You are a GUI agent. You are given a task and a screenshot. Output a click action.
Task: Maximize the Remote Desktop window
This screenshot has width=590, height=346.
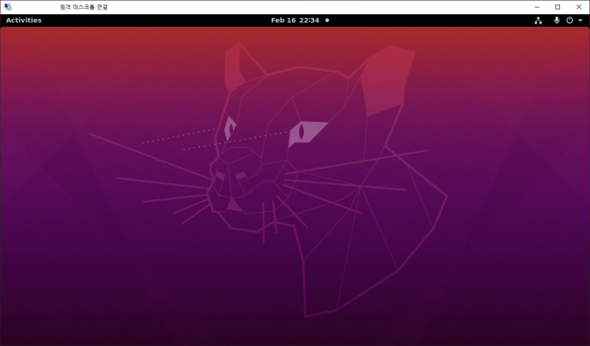coord(558,7)
